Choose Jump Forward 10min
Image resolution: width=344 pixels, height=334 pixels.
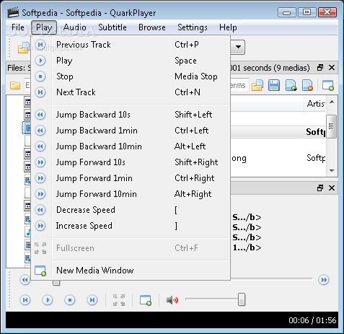pyautogui.click(x=131, y=194)
